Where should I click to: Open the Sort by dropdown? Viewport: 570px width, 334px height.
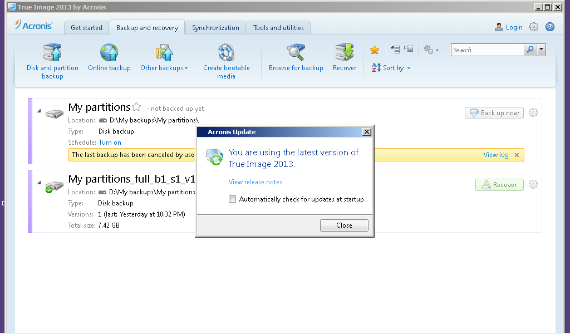[x=391, y=67]
